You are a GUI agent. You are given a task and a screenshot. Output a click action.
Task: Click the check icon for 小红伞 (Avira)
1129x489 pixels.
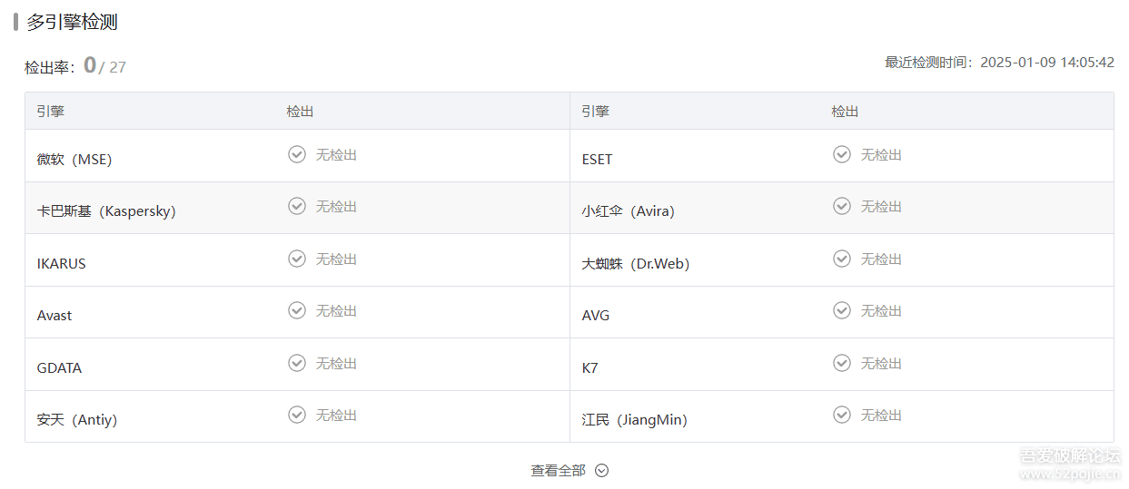[842, 206]
